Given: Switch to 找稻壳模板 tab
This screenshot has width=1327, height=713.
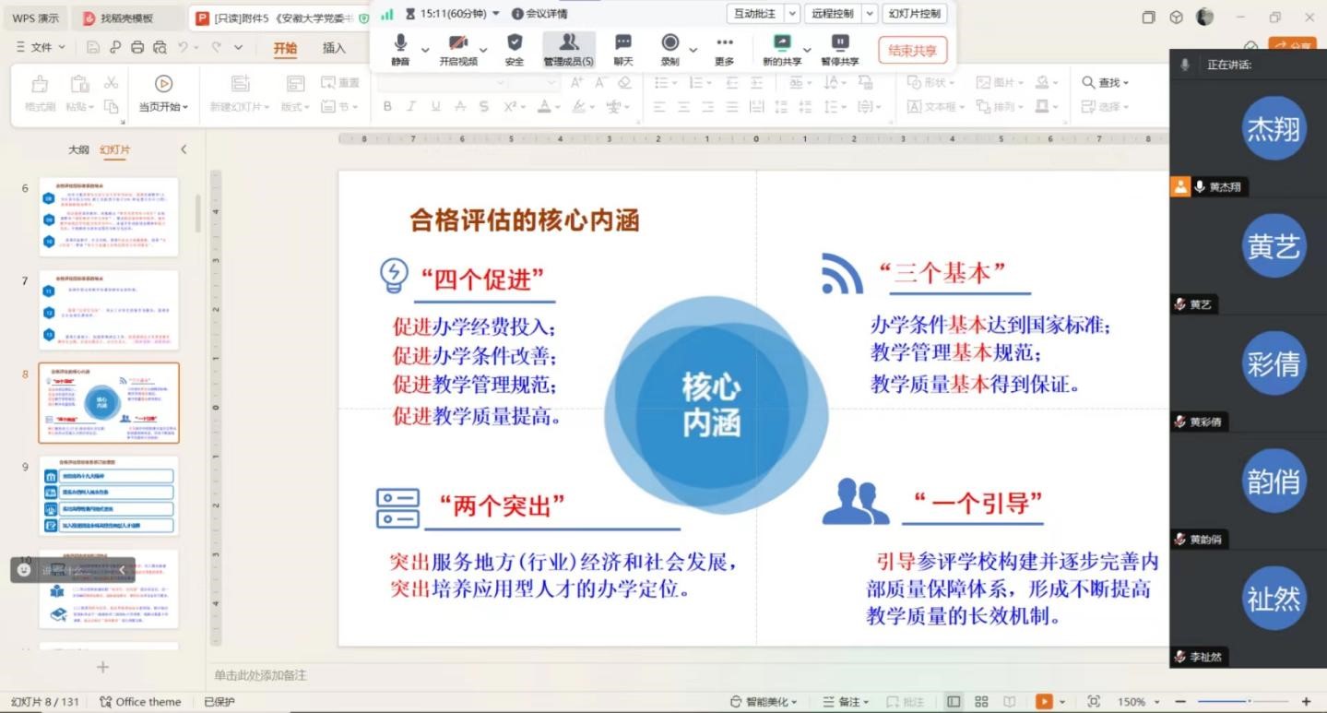Looking at the screenshot, I should click(127, 18).
